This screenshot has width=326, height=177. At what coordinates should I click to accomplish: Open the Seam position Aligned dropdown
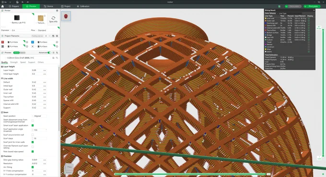click(x=39, y=116)
